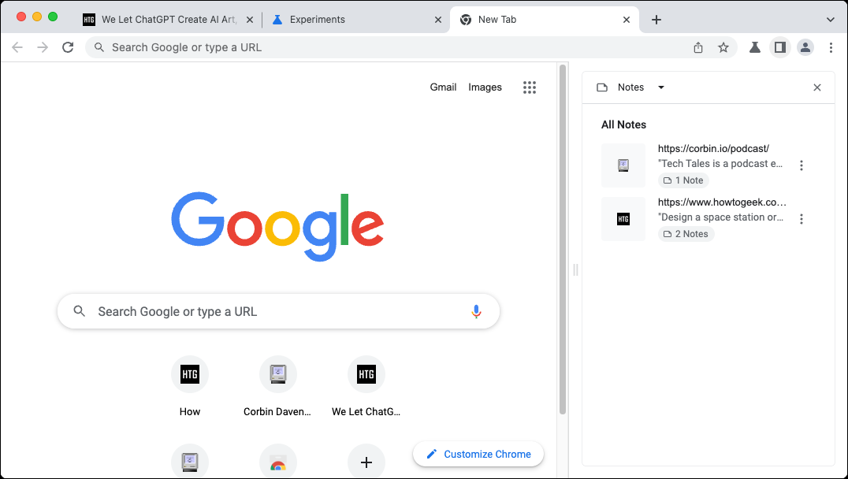
Task: Open Google apps launcher grid
Action: click(529, 87)
